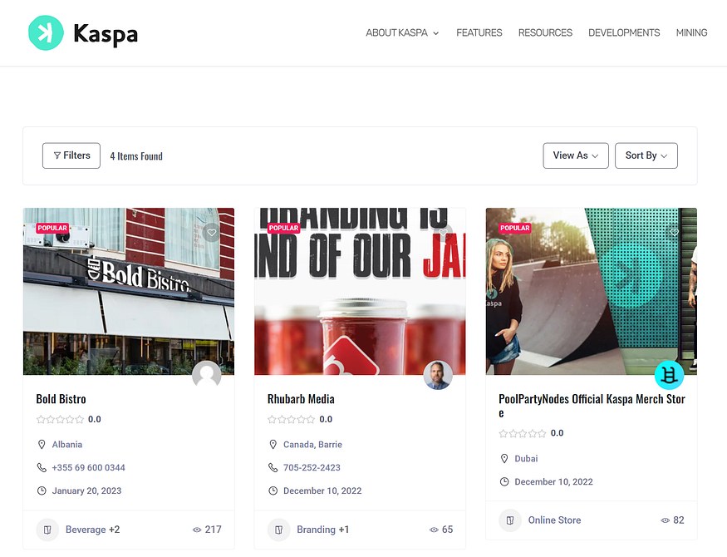
Task: Favorite Bold Bistro with heart icon
Action: 211,233
